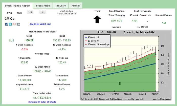Share via Google+ icon
The width and height of the screenshot is (177, 106).
tap(14, 24)
